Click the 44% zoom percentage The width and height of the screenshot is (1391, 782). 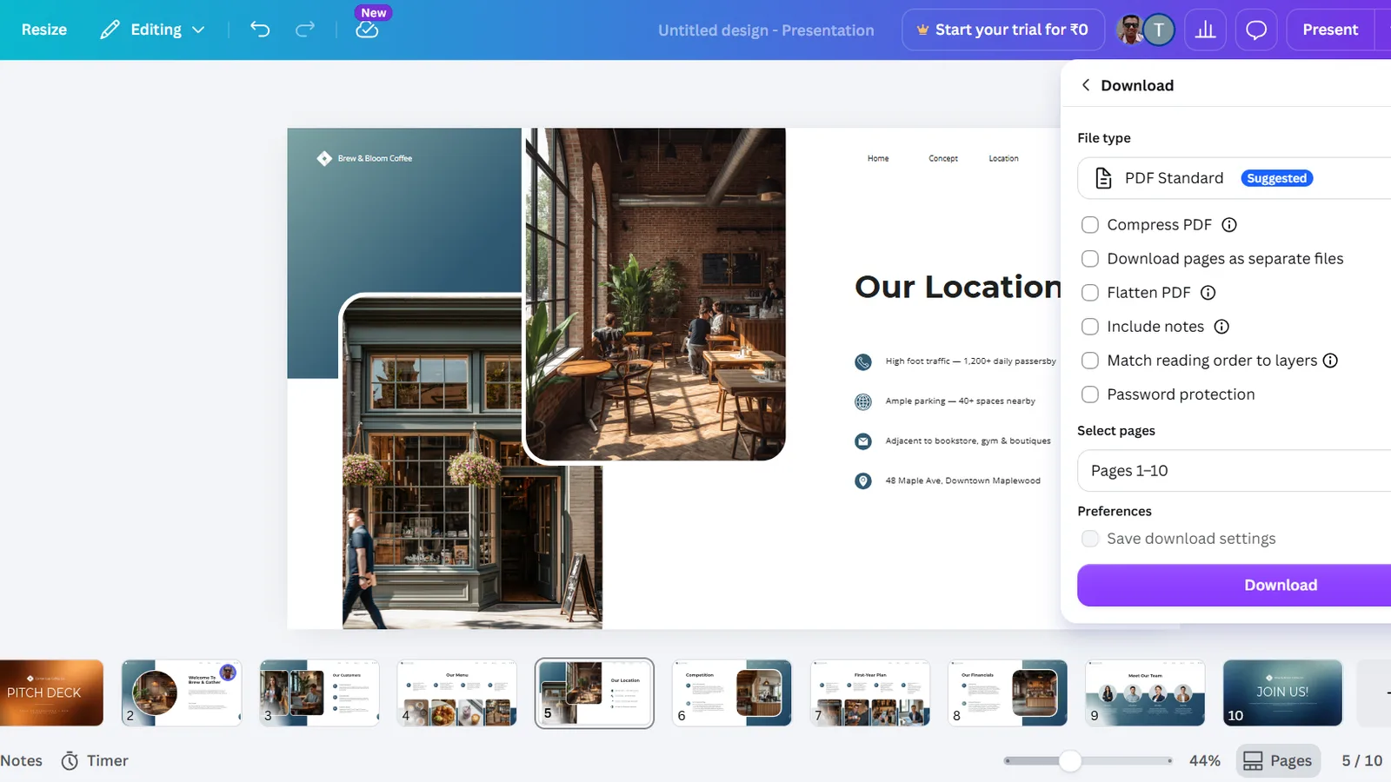click(x=1205, y=761)
